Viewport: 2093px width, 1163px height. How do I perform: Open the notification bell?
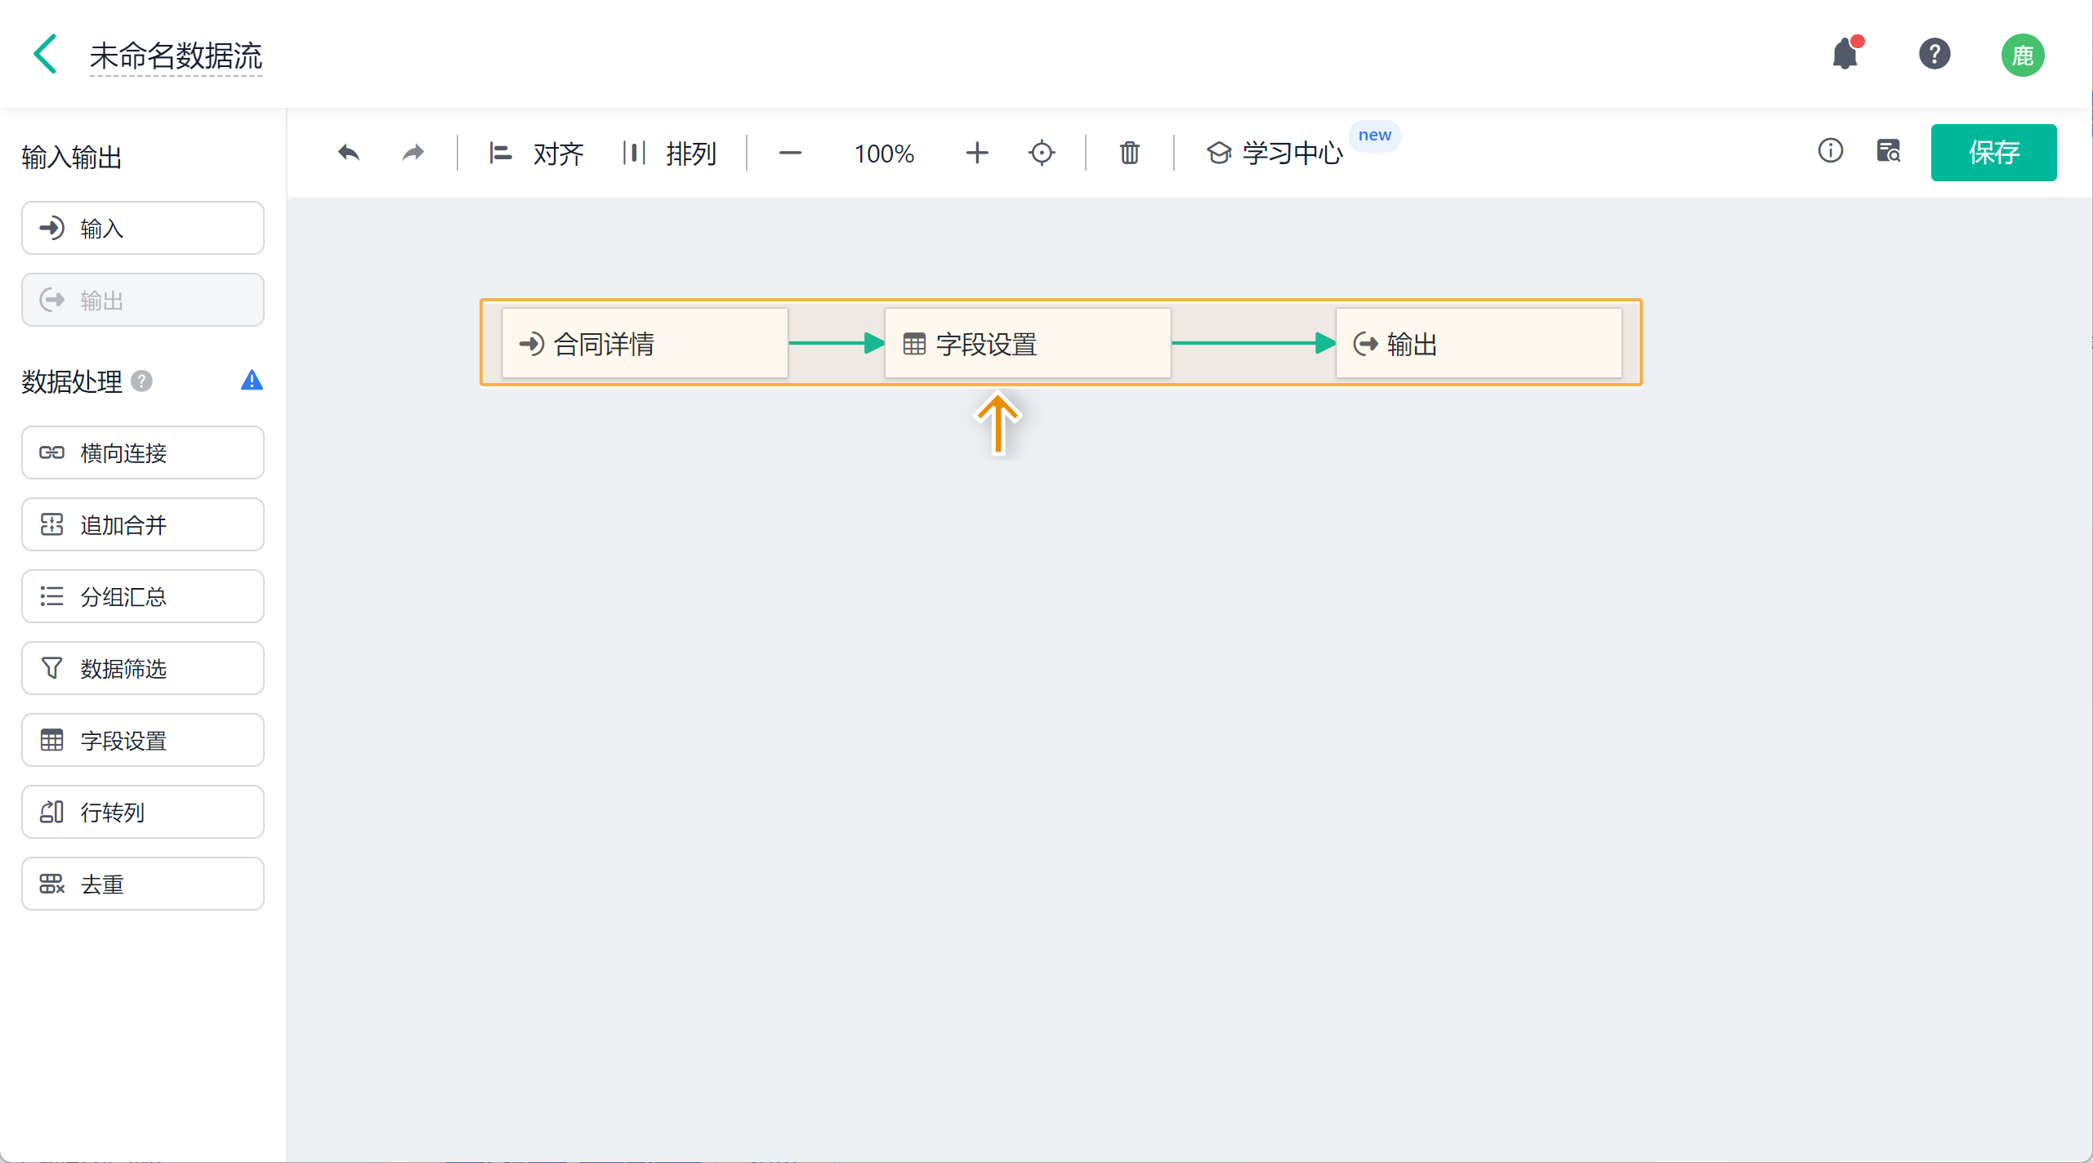click(x=1845, y=55)
